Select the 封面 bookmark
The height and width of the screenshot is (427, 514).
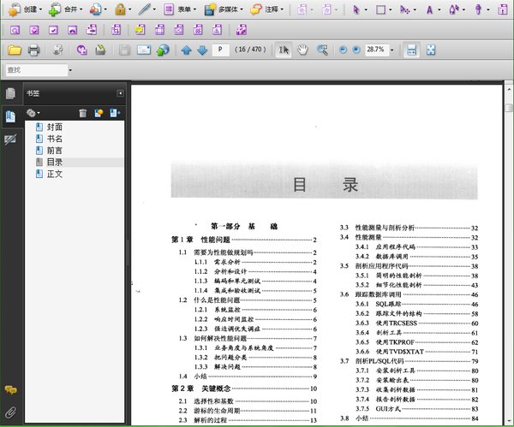tap(54, 127)
